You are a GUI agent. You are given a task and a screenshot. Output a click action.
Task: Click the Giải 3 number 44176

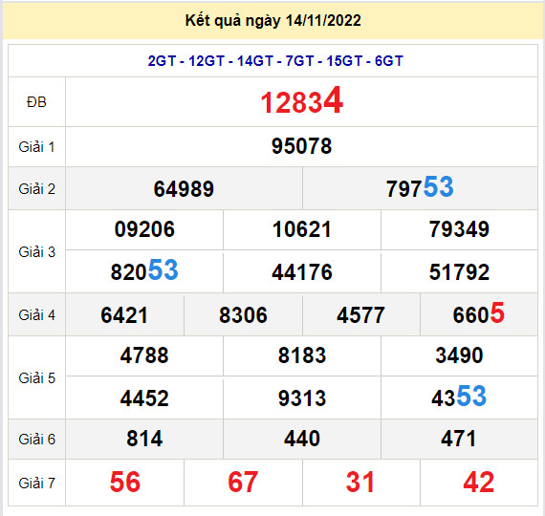[x=302, y=272]
